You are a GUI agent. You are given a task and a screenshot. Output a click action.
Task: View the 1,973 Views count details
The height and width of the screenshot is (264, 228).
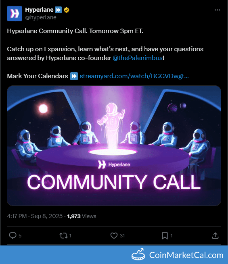(82, 216)
